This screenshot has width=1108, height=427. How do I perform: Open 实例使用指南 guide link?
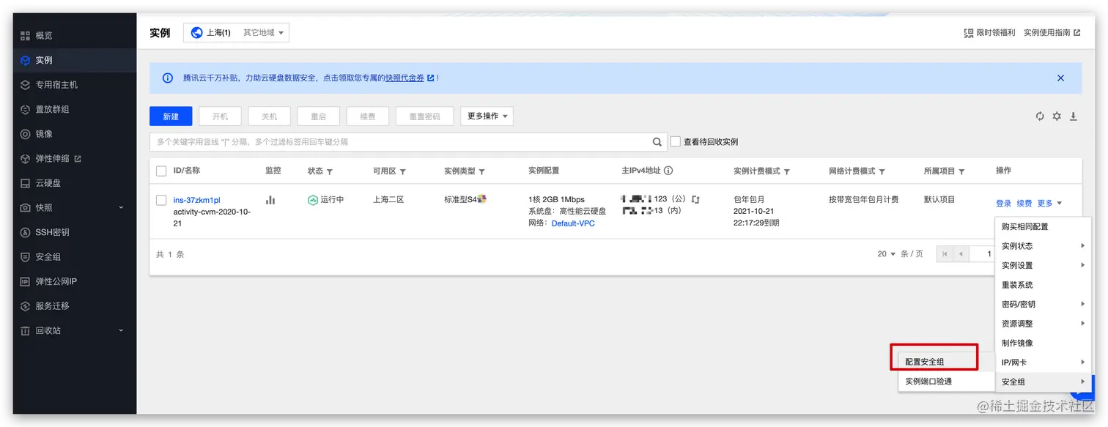coord(1052,33)
